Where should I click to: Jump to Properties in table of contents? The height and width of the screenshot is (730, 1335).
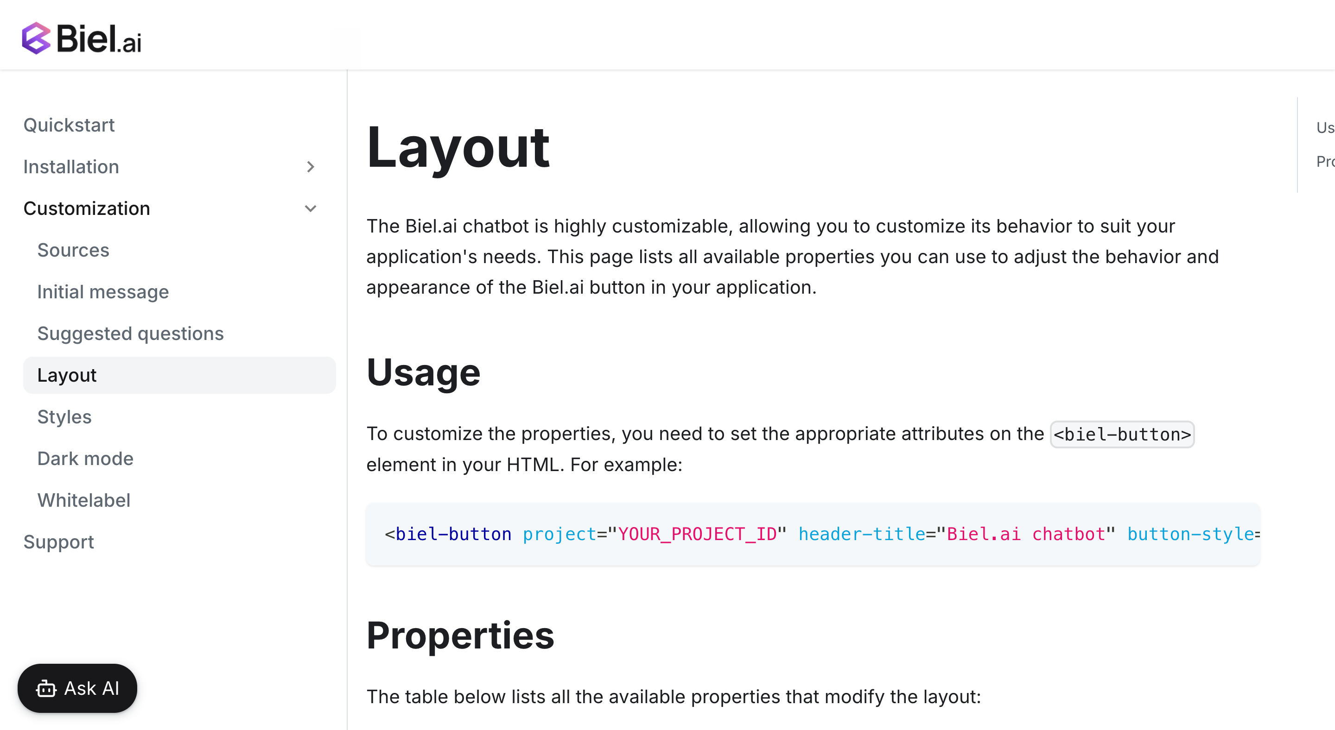point(1325,162)
